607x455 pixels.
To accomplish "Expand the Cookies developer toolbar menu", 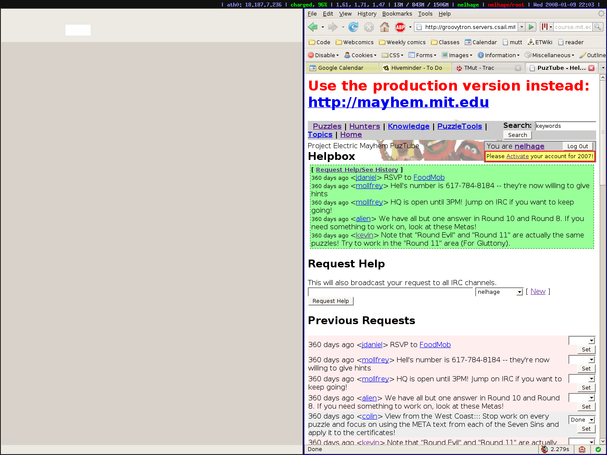I will (x=361, y=55).
